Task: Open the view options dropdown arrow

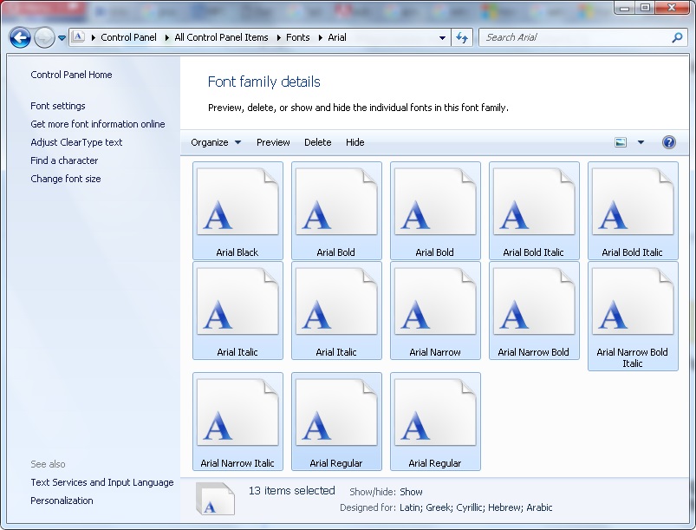Action: pyautogui.click(x=641, y=142)
